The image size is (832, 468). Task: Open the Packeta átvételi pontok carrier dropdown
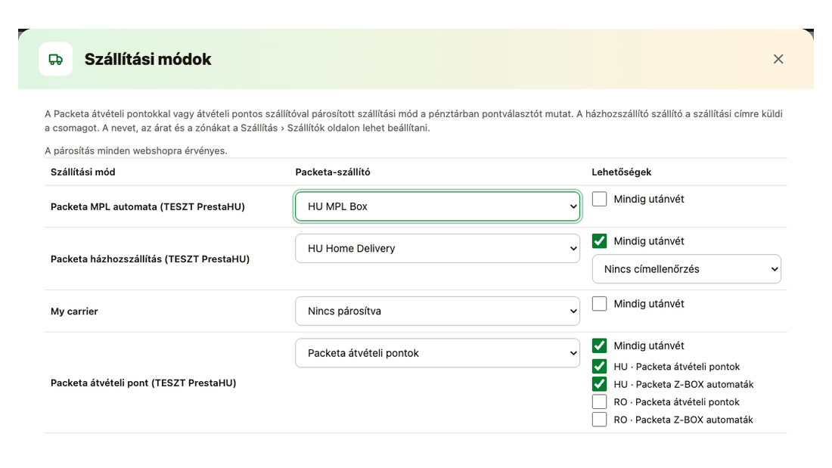437,353
